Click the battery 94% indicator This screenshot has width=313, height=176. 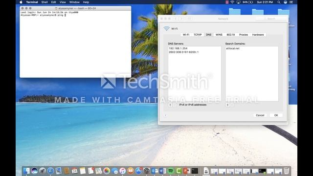tap(248, 2)
